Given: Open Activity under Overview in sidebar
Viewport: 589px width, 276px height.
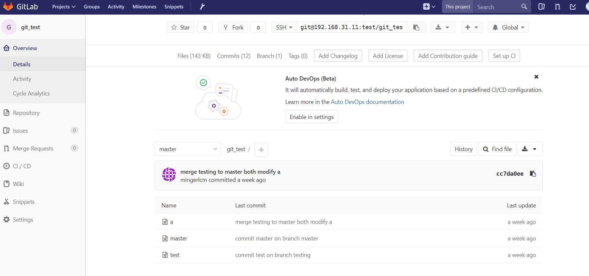Looking at the screenshot, I should point(42,79).
